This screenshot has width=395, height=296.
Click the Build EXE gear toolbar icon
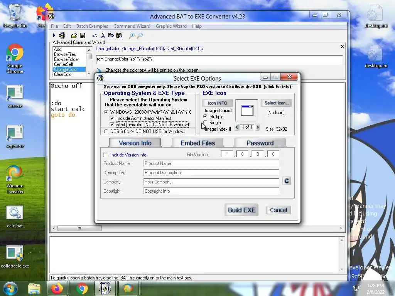pos(62,35)
